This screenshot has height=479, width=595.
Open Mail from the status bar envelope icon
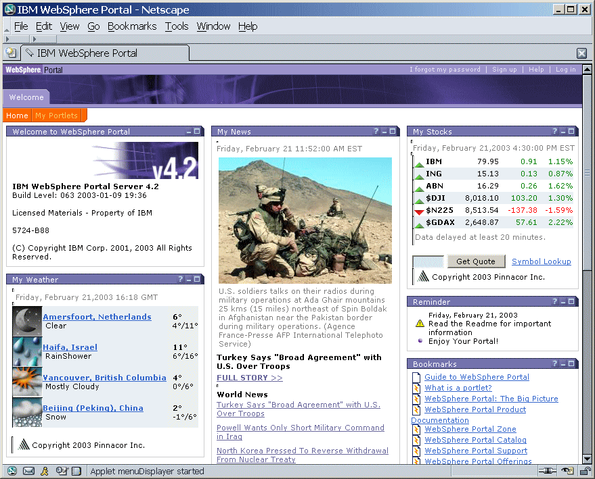click(28, 471)
